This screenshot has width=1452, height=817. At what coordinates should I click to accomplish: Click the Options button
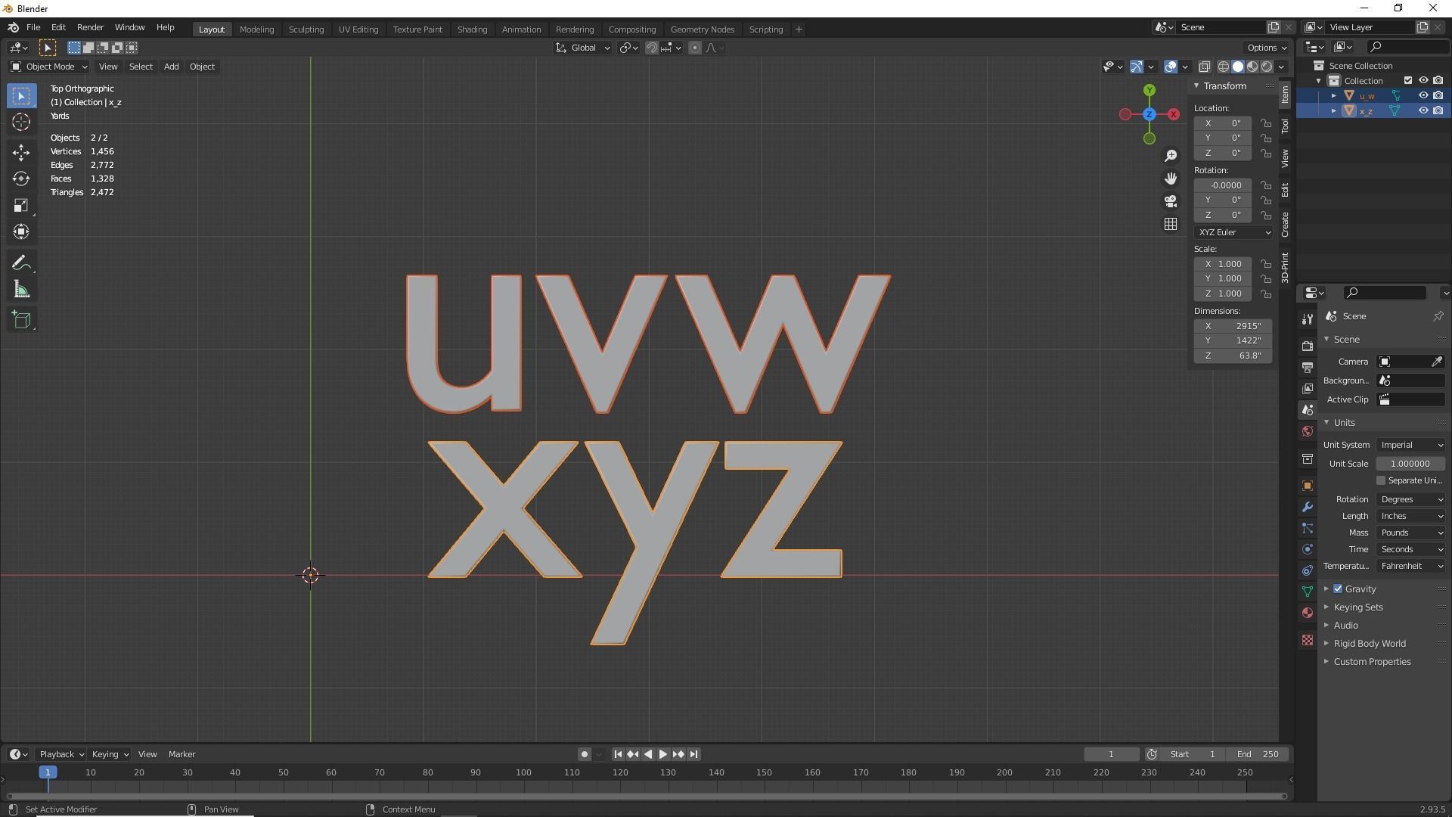pos(1267,48)
